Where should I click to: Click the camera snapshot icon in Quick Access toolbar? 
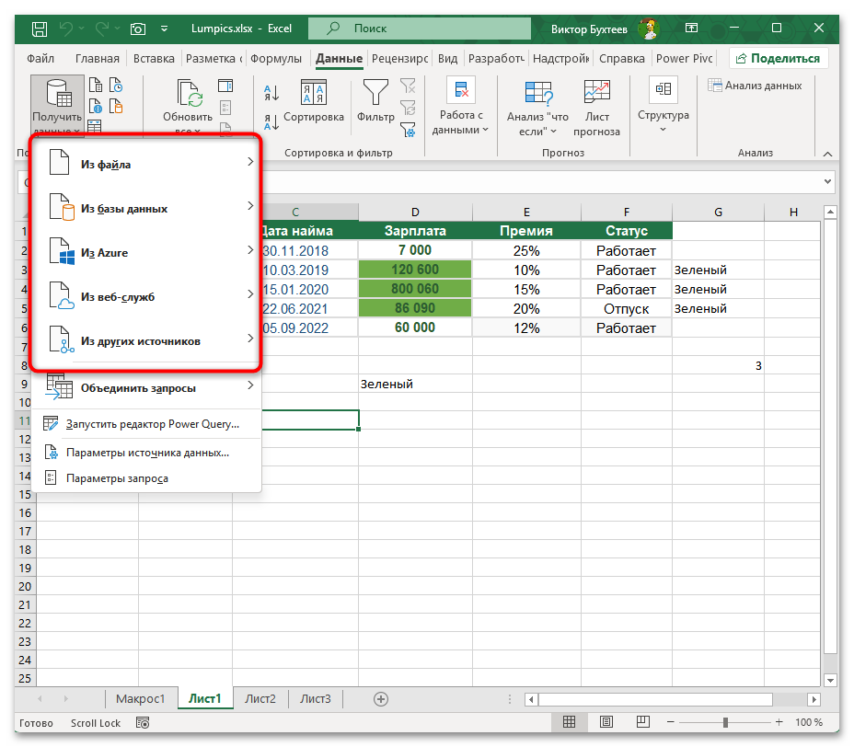pos(138,29)
